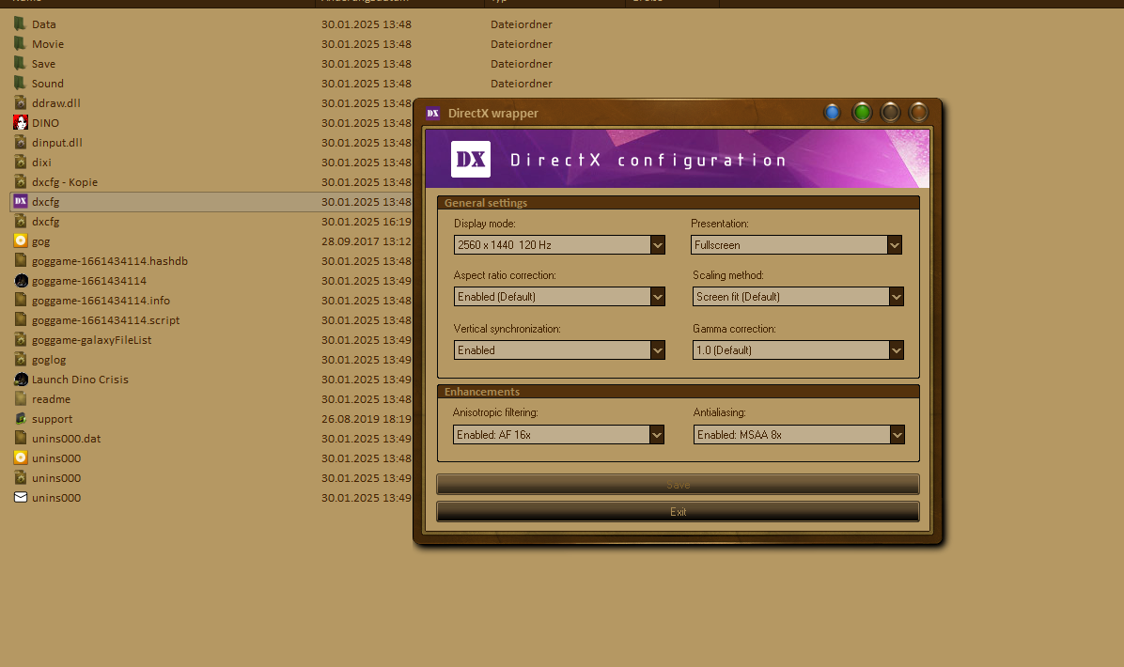Click the blue round button in DirectX wrapper title bar
The height and width of the screenshot is (667, 1124).
click(x=832, y=113)
